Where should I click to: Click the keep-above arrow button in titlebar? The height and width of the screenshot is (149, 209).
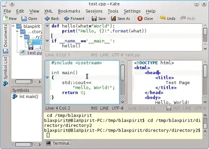pos(12,4)
